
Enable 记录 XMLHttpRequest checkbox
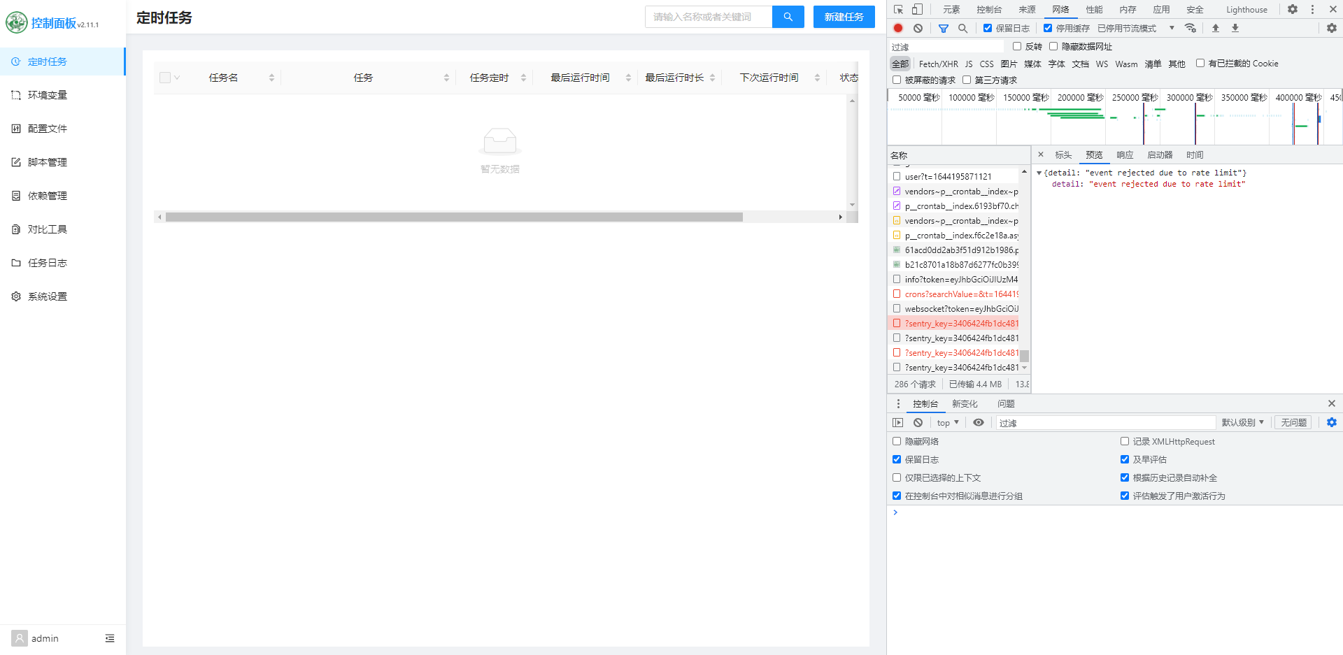click(1125, 441)
